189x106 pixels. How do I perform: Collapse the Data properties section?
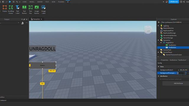(x=159, y=67)
